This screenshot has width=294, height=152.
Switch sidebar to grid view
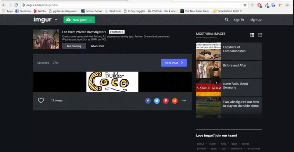(x=260, y=35)
